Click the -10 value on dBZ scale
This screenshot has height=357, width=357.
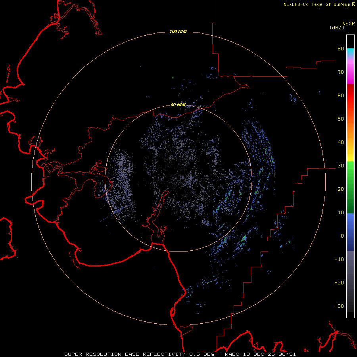point(339,259)
